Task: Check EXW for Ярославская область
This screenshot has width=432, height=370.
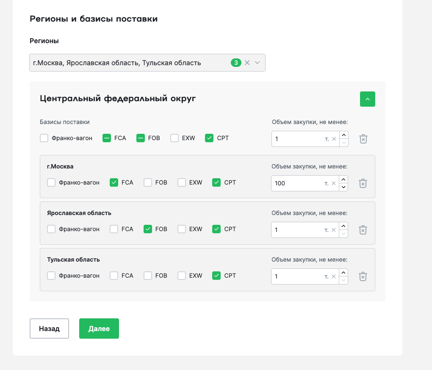Action: coord(182,229)
